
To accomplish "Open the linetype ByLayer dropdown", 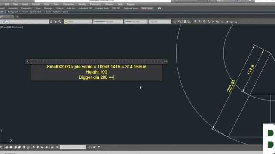I will coord(108,21).
